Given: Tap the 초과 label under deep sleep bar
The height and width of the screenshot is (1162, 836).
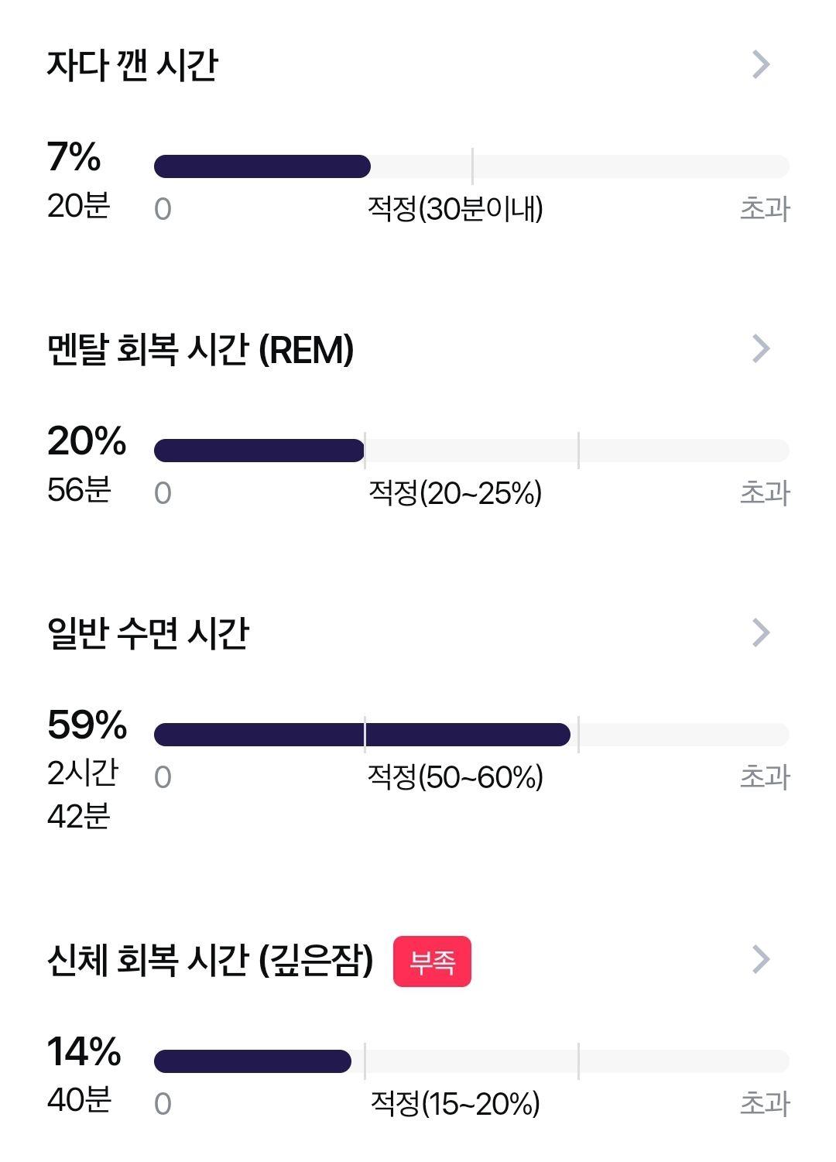Looking at the screenshot, I should point(765,1104).
